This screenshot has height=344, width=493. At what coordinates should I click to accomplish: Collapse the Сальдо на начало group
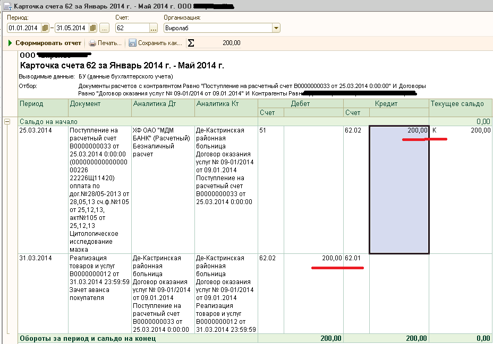click(8, 121)
